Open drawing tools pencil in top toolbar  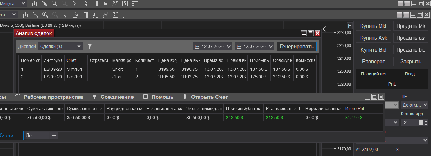click(x=45, y=4)
